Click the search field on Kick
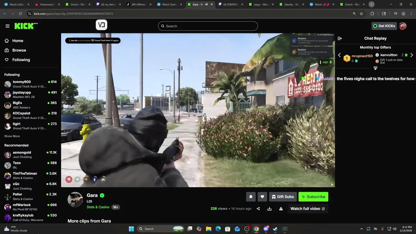The image size is (416, 234). pos(208,26)
